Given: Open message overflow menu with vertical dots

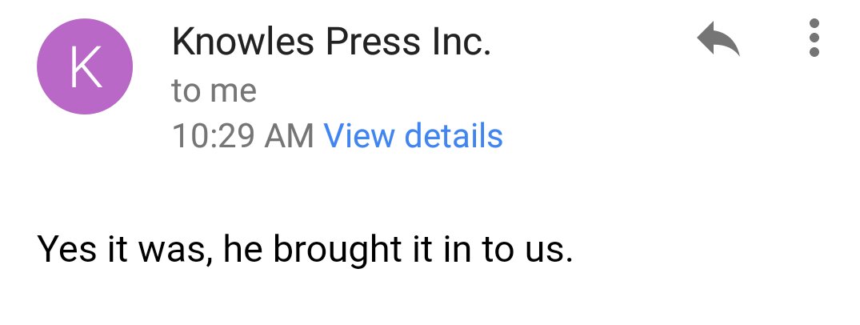Looking at the screenshot, I should 814,38.
